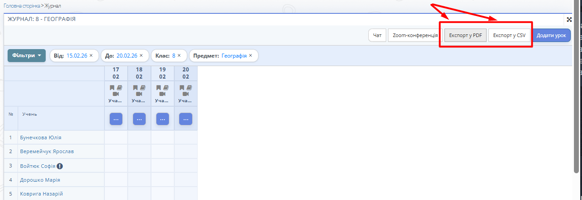The image size is (582, 200).
Task: Click the Експорт у CSV button
Action: click(x=509, y=35)
